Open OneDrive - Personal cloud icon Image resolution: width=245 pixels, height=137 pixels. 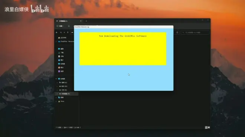[59, 41]
